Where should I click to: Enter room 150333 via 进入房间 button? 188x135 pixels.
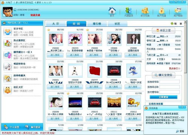75,55
